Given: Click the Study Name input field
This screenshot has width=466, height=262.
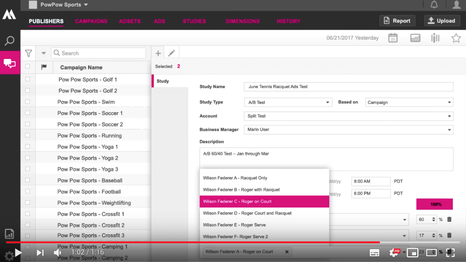Looking at the screenshot, I should coord(349,87).
